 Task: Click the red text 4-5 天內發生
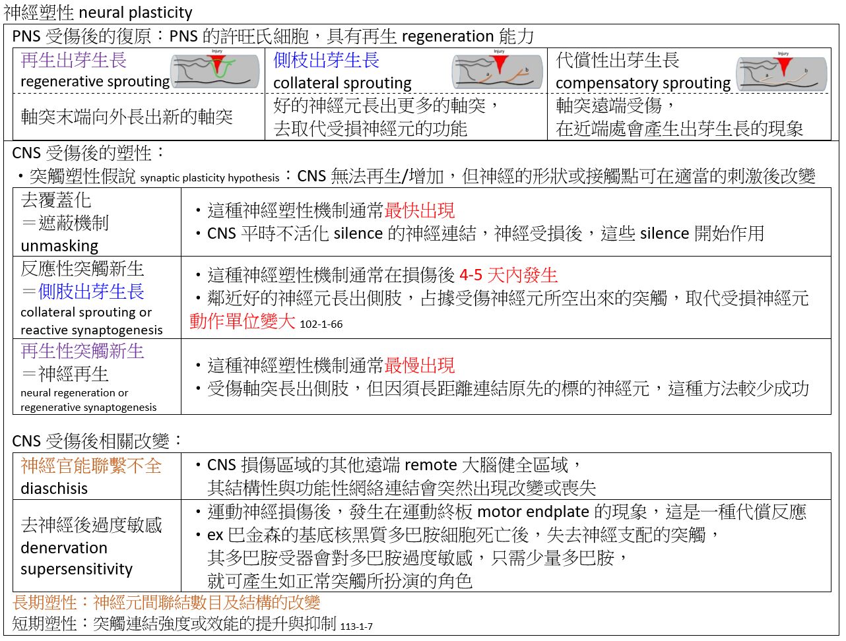coord(508,275)
